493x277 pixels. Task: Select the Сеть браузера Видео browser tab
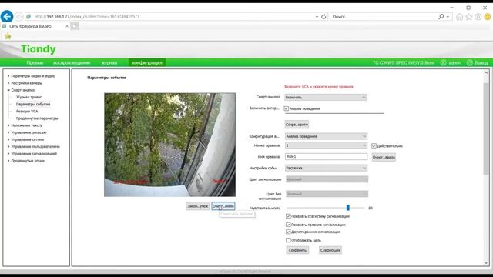[35, 26]
